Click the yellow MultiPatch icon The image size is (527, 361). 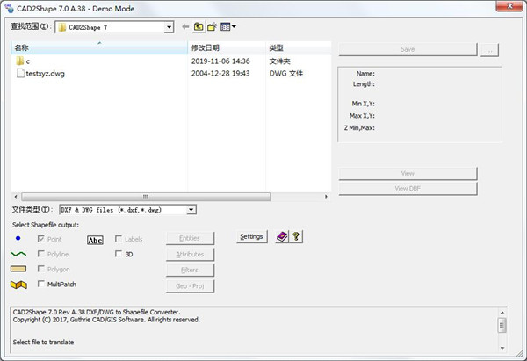tap(18, 285)
